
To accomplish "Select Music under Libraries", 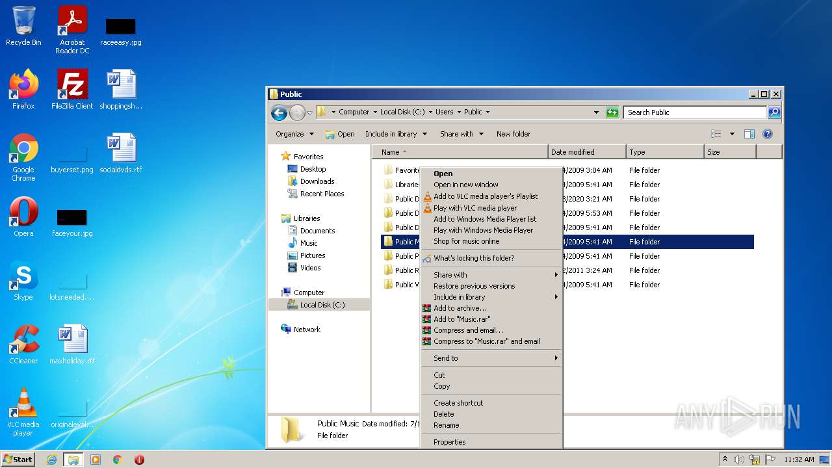I will 309,243.
